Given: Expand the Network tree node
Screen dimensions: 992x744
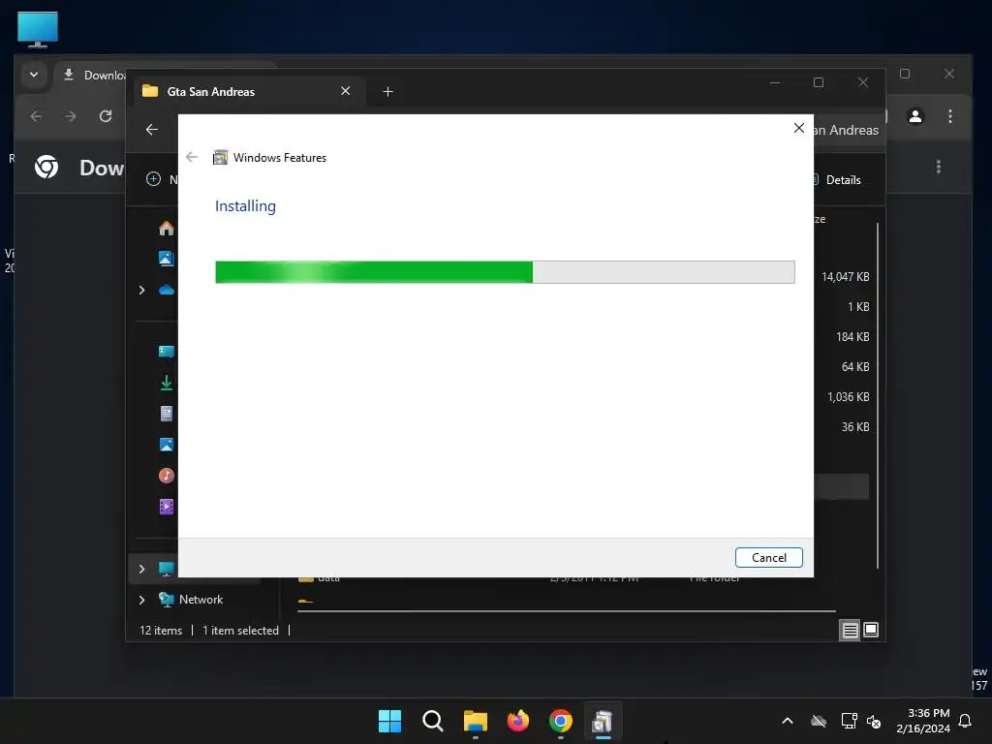Looking at the screenshot, I should pos(141,600).
